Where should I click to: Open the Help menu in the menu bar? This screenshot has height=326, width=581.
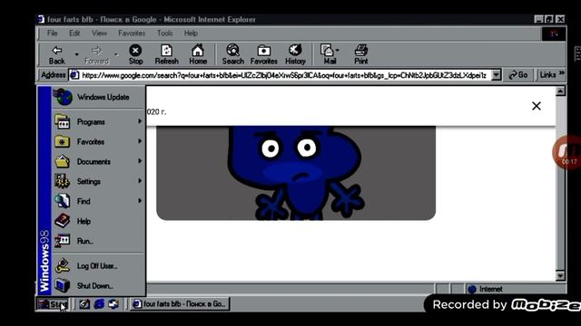click(191, 34)
